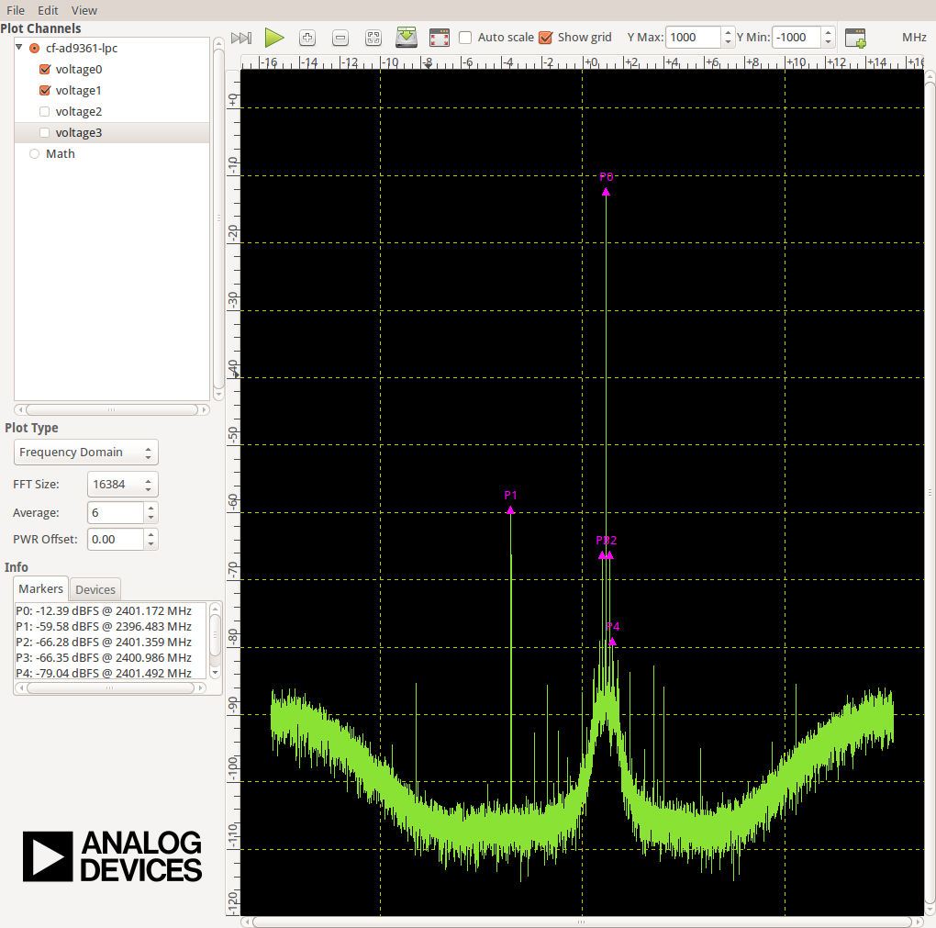The image size is (936, 928).
Task: Select the Math radio button
Action: 35,153
